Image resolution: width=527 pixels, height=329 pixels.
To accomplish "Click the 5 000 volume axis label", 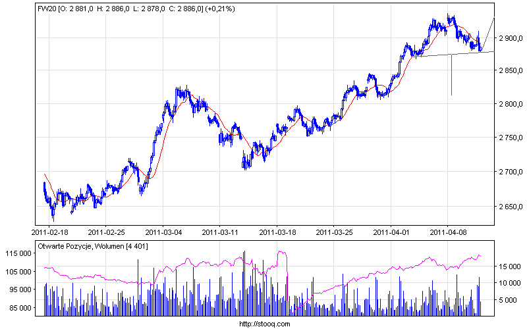I will [x=507, y=301].
